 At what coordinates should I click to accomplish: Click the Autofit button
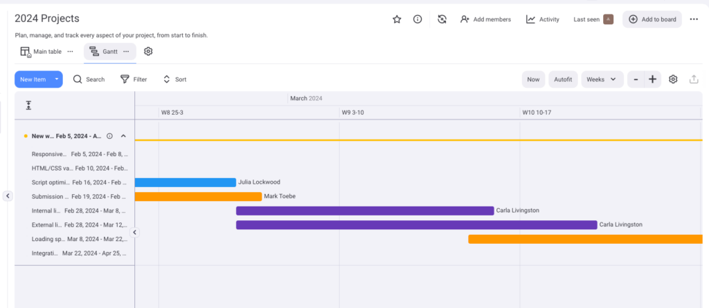pos(563,79)
